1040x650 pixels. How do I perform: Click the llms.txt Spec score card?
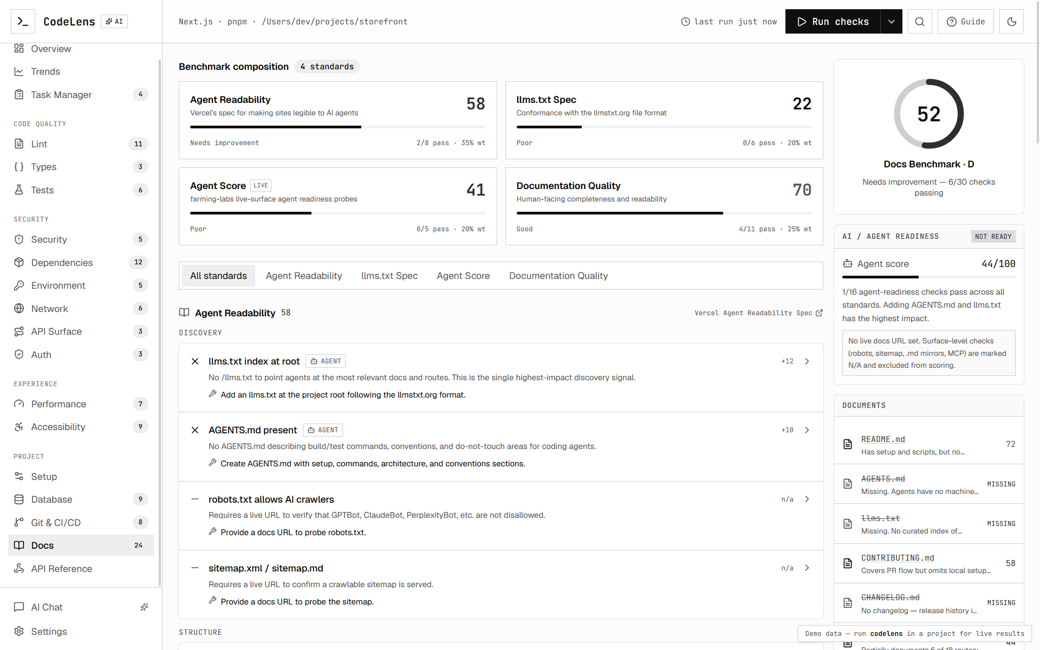[x=664, y=120]
